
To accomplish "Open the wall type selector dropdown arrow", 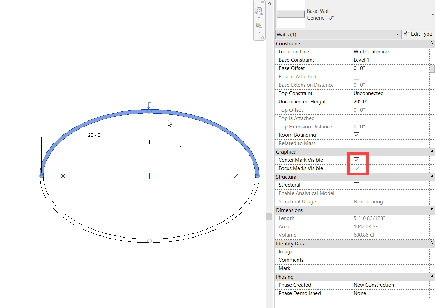I will (432, 14).
